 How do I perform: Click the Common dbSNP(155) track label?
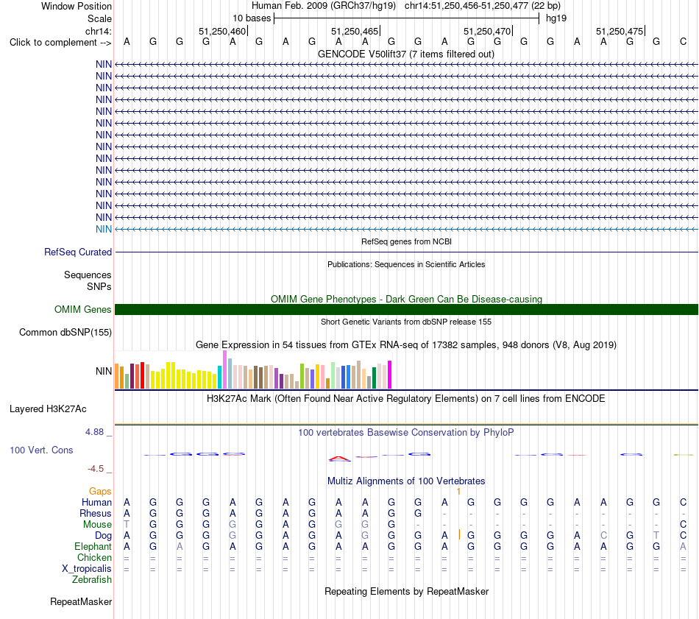coord(65,332)
